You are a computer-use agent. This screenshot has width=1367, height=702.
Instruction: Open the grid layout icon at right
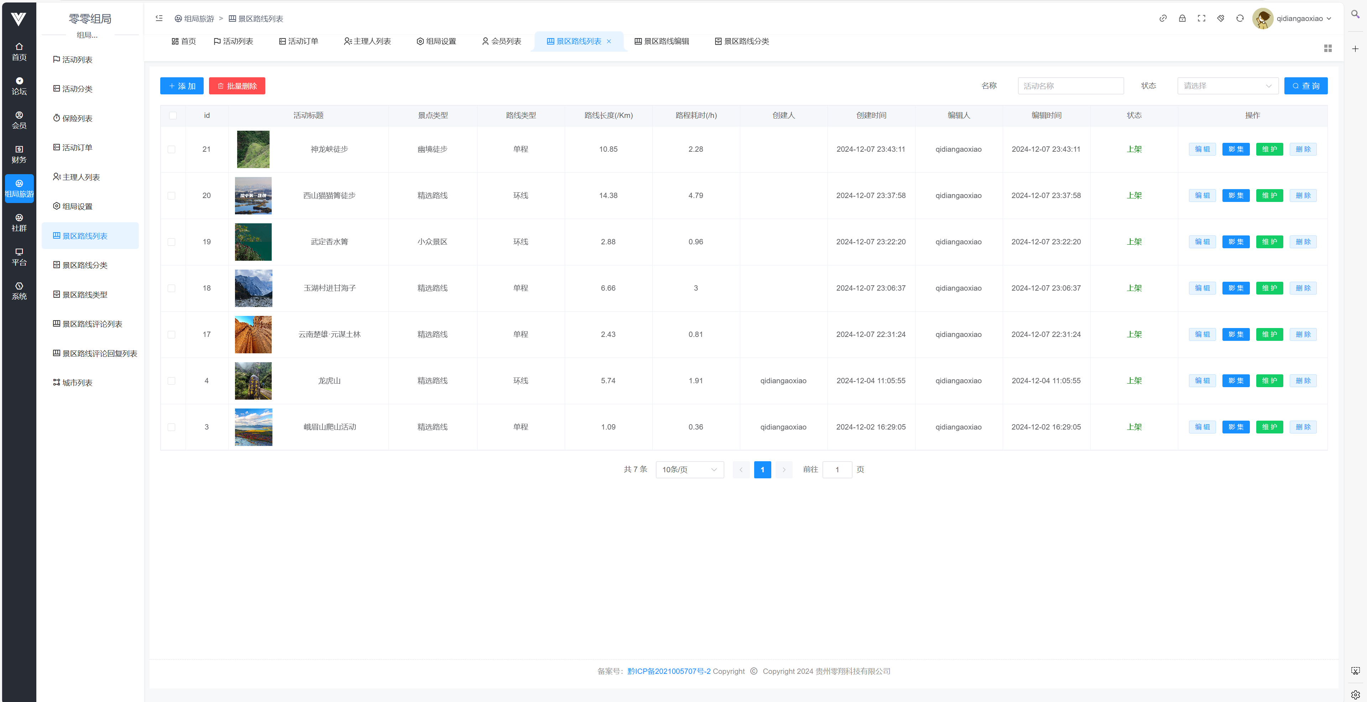point(1327,48)
